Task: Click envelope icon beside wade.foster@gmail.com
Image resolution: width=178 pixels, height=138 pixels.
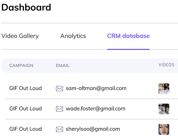Action: (60, 109)
